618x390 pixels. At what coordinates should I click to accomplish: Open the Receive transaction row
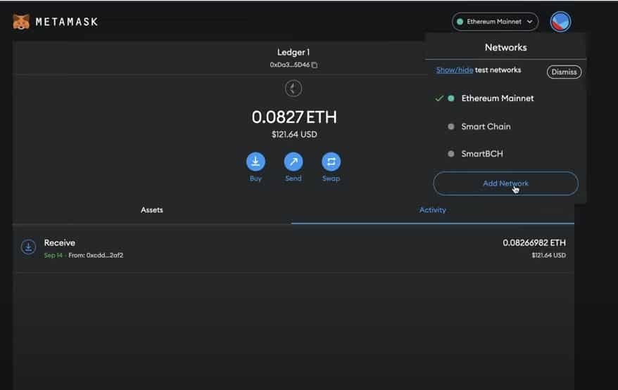tap(294, 249)
